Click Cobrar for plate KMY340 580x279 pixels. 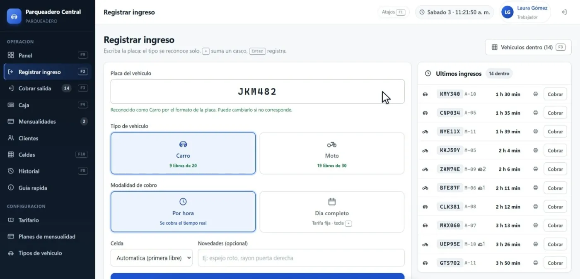pos(555,94)
